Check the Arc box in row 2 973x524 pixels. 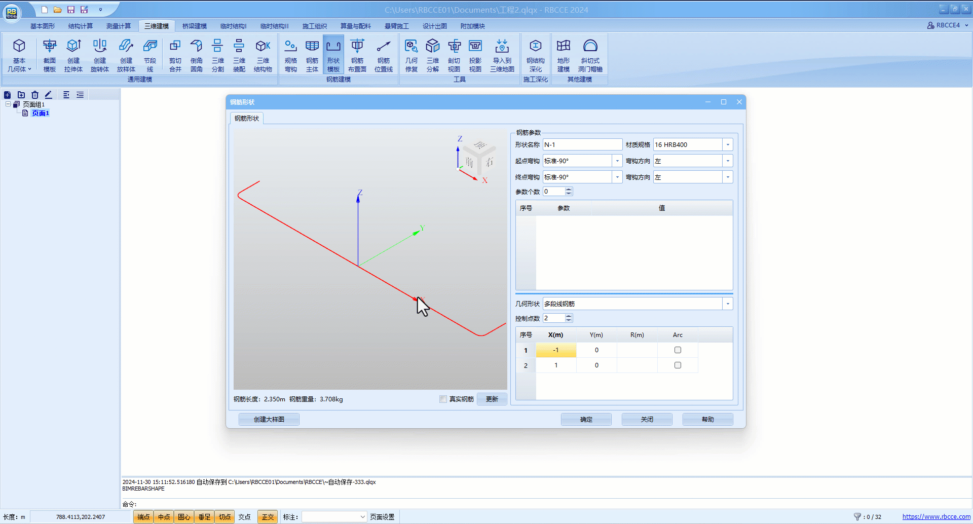678,365
